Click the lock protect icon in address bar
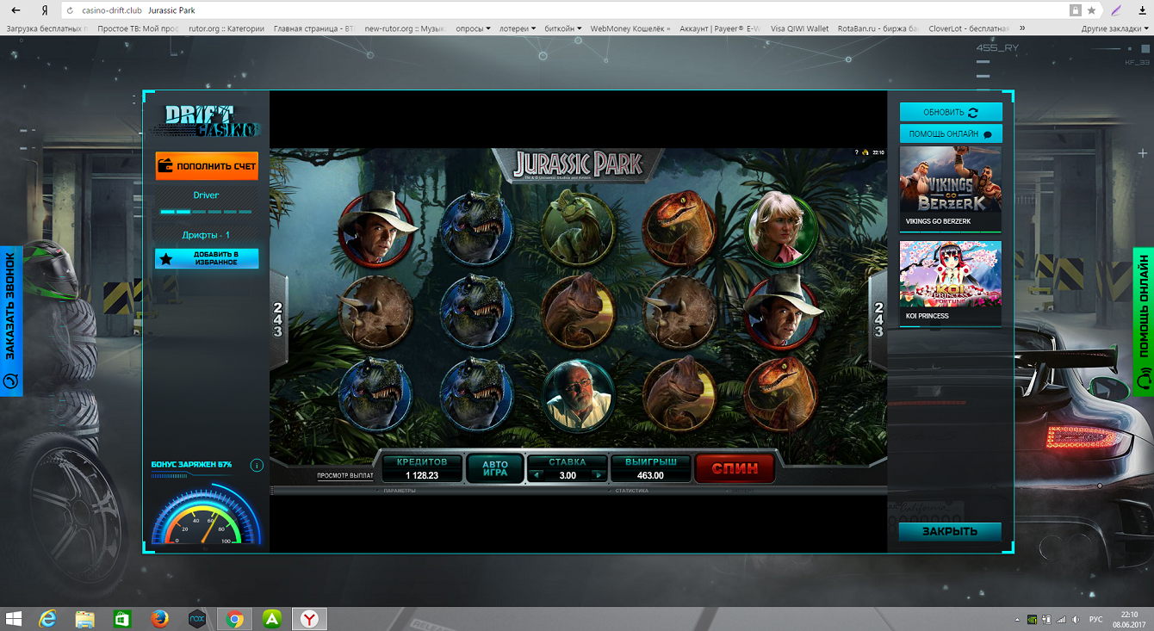This screenshot has width=1154, height=631. click(1075, 10)
